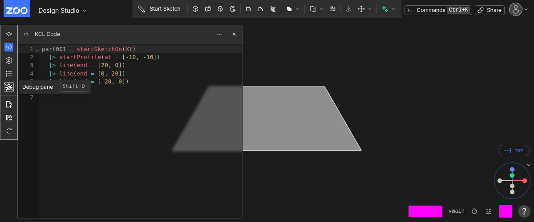
Task: Open the Boolean operations dropdown arrow
Action: tap(298, 9)
